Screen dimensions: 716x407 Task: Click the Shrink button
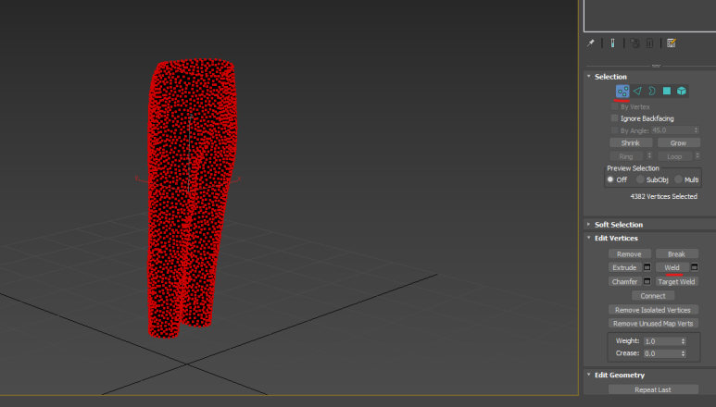tap(631, 143)
